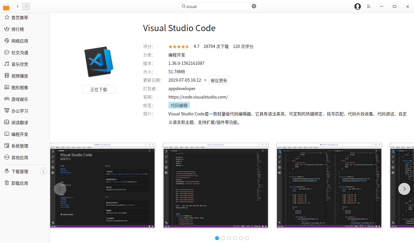Open 卸载应用 page

[x=20, y=183]
